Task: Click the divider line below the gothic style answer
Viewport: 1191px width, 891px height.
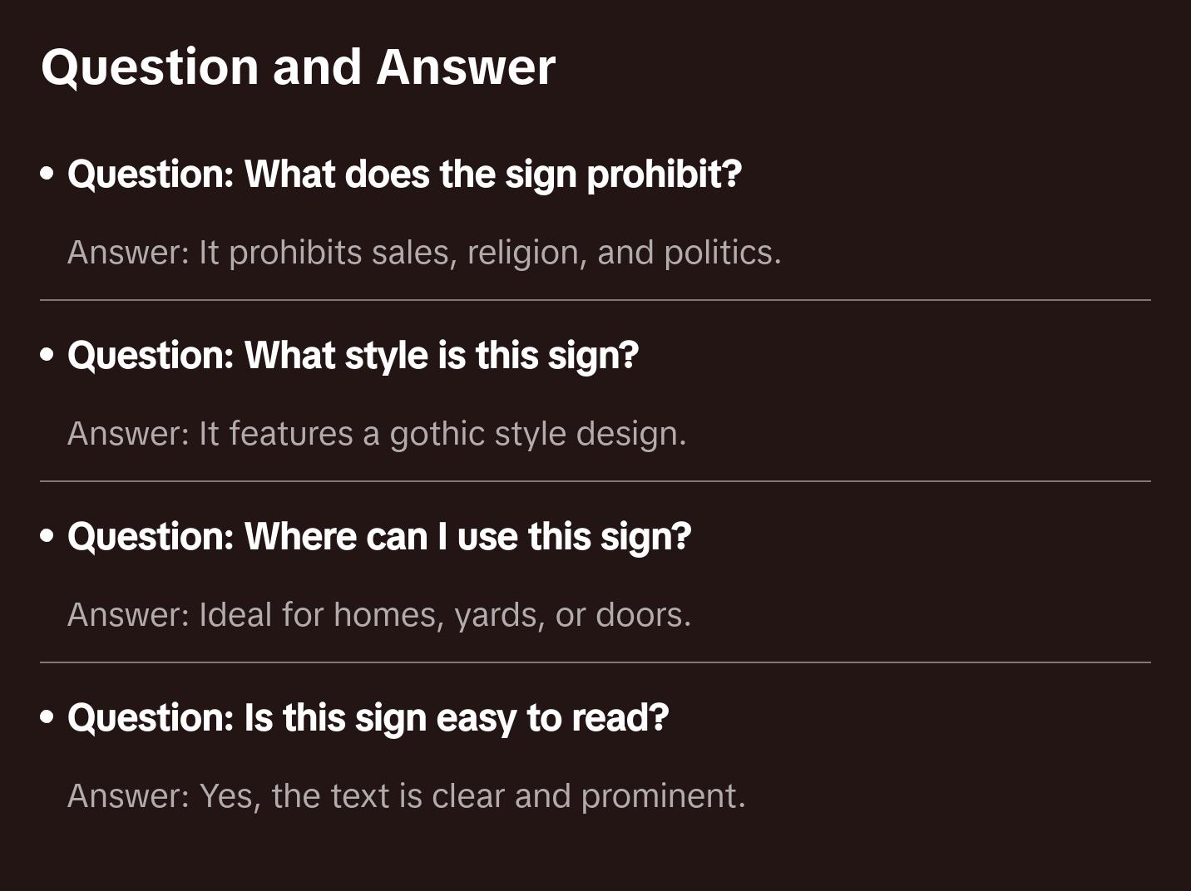Action: (x=595, y=481)
